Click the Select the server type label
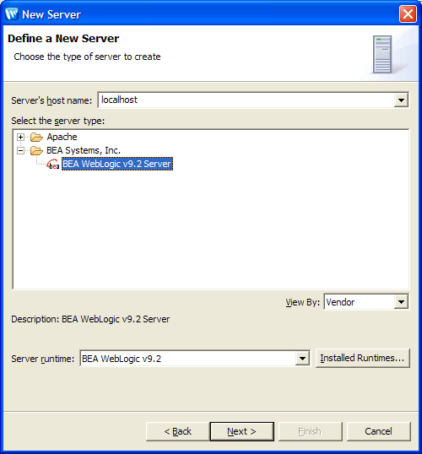 (x=58, y=121)
